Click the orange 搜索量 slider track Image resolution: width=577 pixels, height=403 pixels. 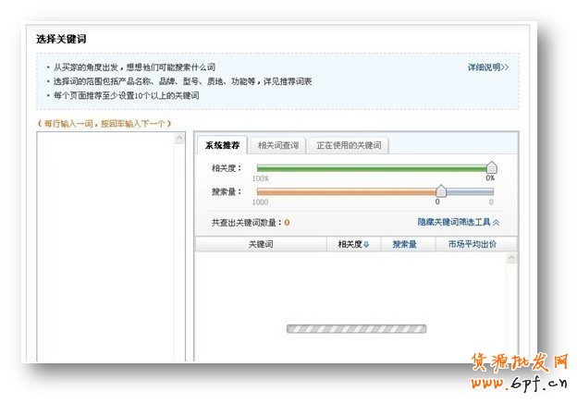[x=347, y=192]
